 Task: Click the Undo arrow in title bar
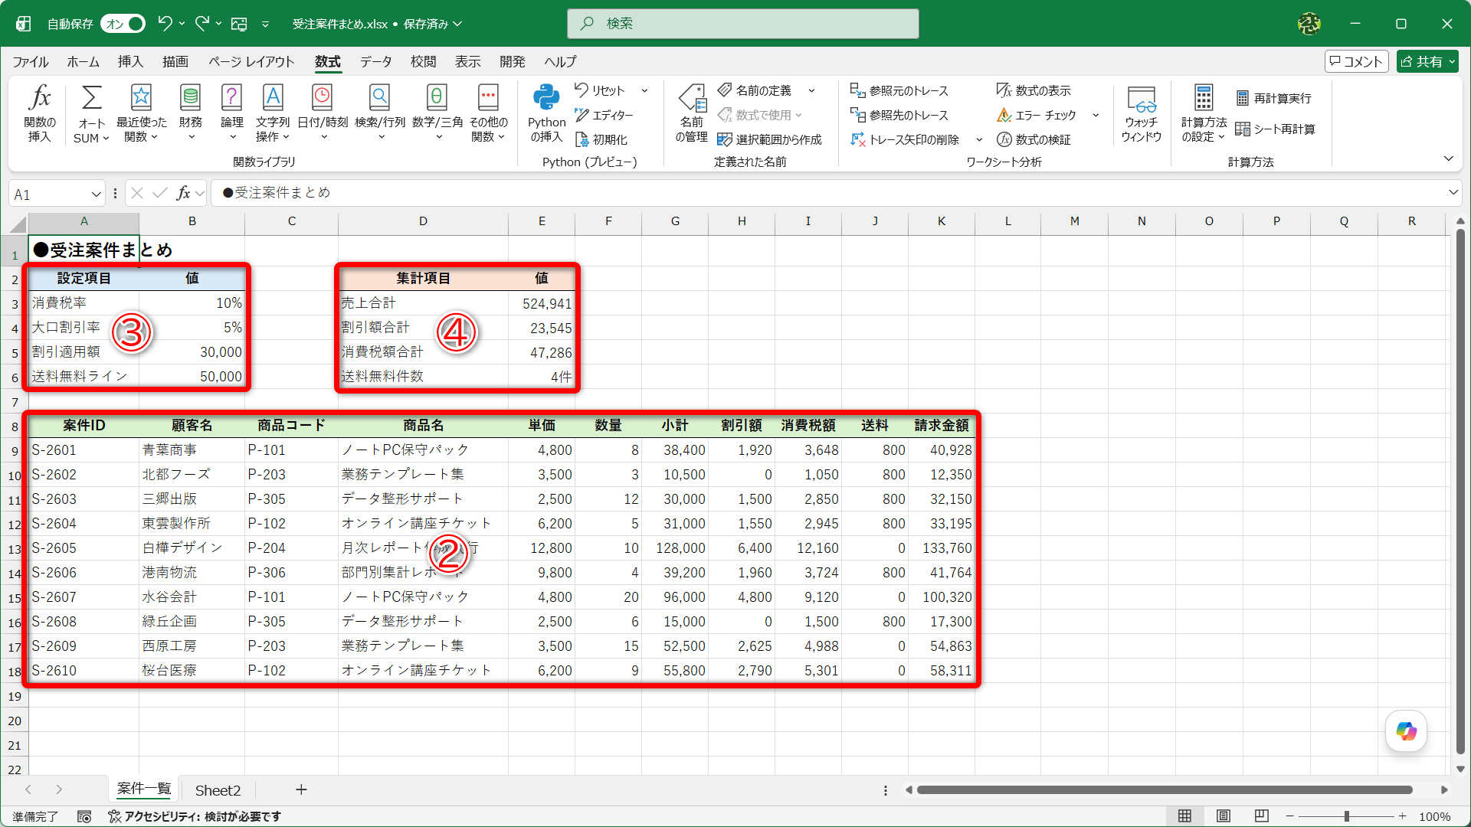(165, 24)
